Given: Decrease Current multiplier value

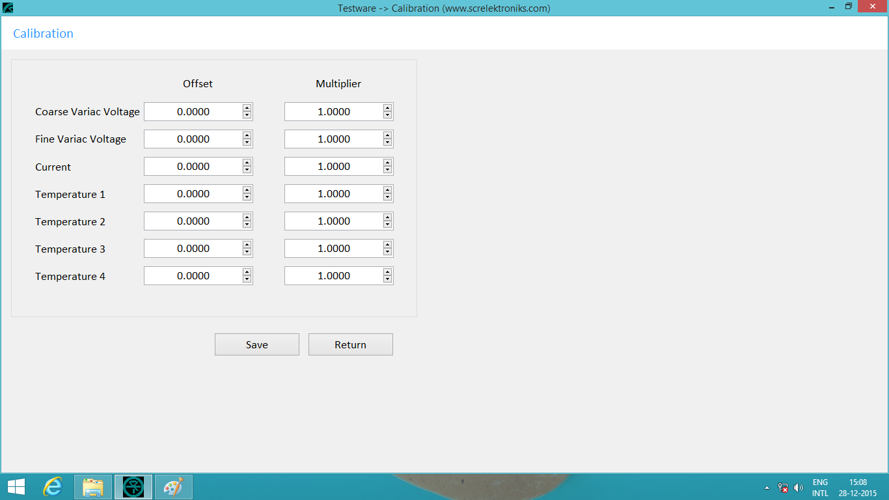Looking at the screenshot, I should (x=387, y=170).
